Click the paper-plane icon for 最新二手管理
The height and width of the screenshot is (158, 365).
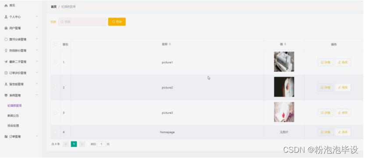click(x=6, y=62)
